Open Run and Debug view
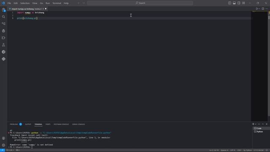 pyautogui.click(x=3, y=31)
